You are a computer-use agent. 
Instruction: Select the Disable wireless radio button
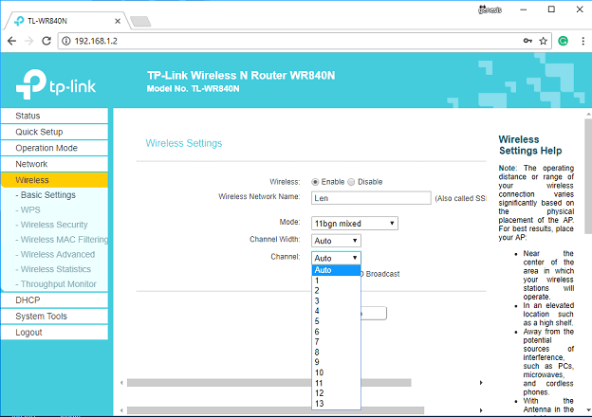tap(351, 181)
